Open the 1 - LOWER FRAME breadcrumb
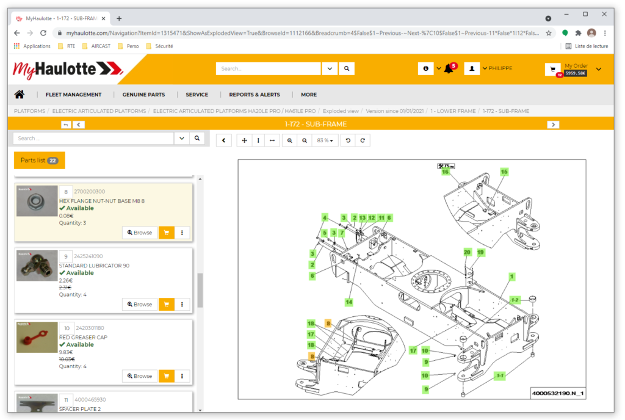Viewport: 625px width, 420px height. [x=453, y=111]
